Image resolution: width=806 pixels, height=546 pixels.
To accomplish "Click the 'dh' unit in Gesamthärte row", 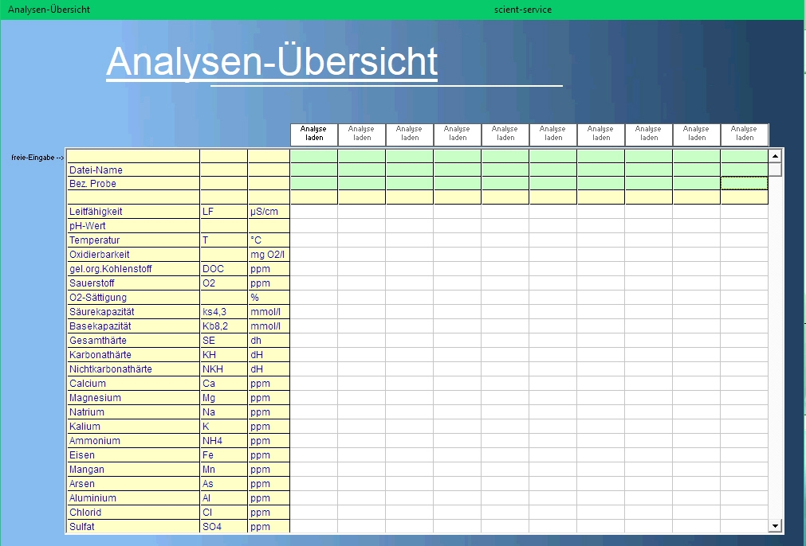I will point(269,341).
